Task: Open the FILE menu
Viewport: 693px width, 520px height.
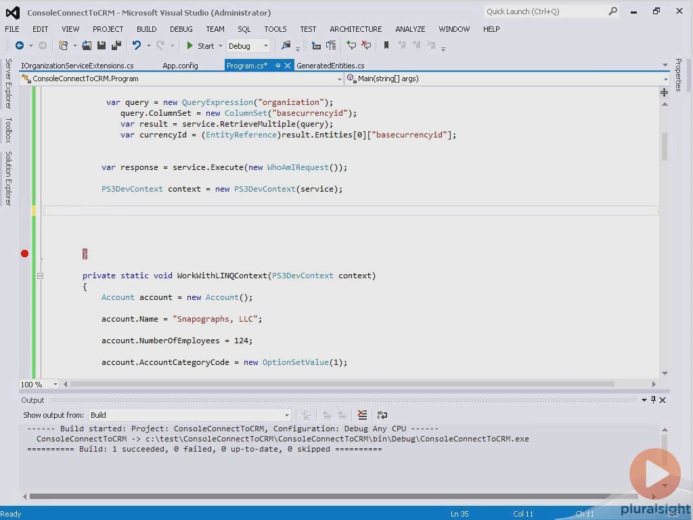Action: [12, 29]
